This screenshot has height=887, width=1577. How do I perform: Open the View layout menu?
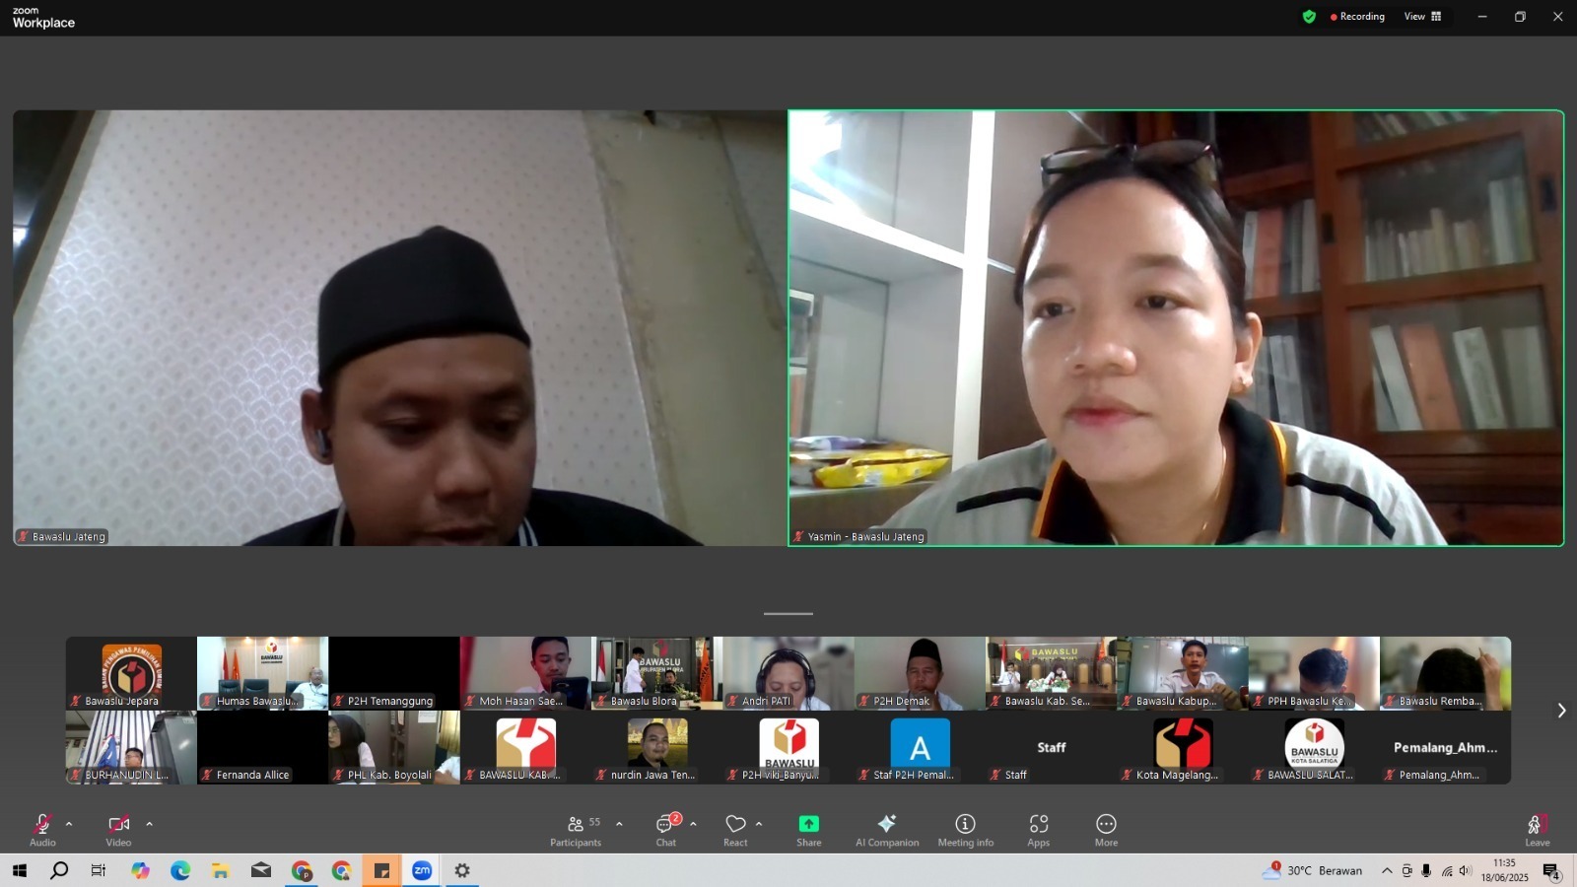[1421, 16]
